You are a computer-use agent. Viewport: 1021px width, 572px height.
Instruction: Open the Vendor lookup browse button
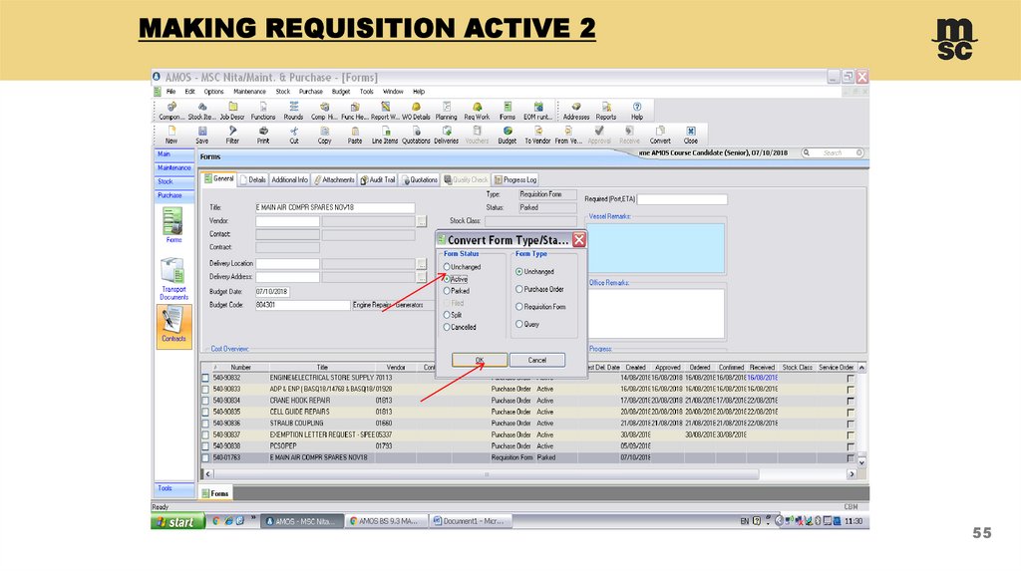[x=422, y=221]
